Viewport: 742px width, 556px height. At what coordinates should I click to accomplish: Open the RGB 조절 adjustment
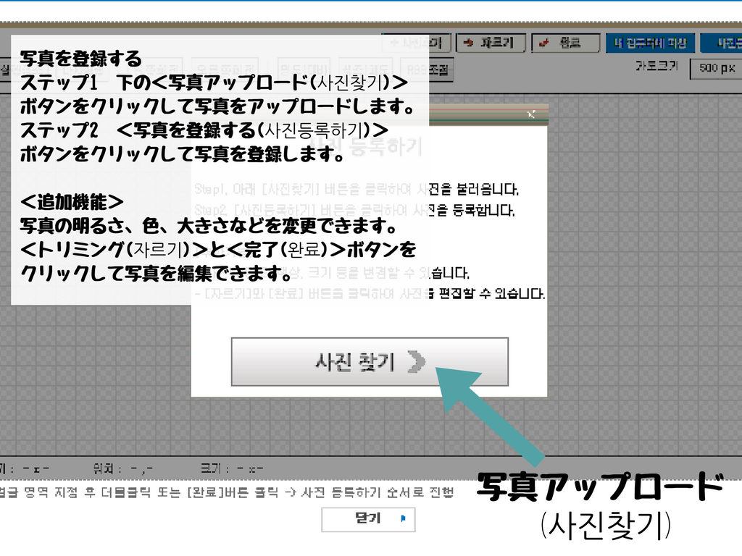tap(428, 70)
